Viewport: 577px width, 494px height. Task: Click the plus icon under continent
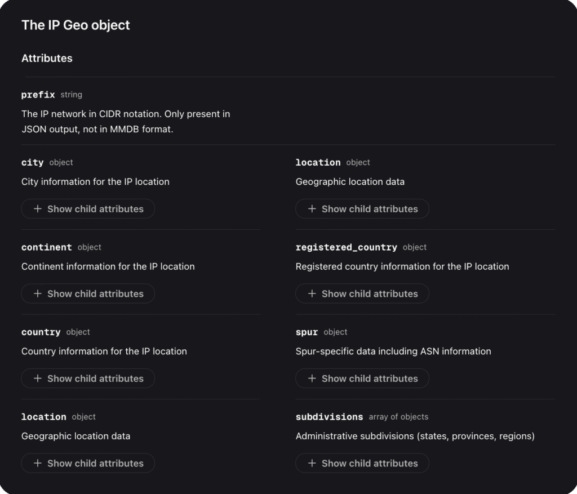(x=38, y=294)
